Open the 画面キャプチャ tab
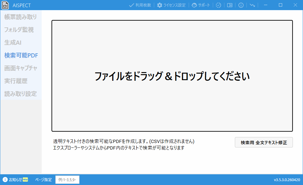 tap(20, 68)
